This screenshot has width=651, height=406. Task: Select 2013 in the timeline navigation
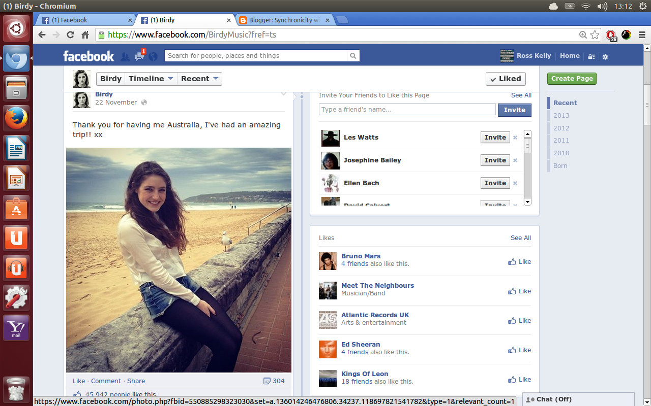click(561, 115)
